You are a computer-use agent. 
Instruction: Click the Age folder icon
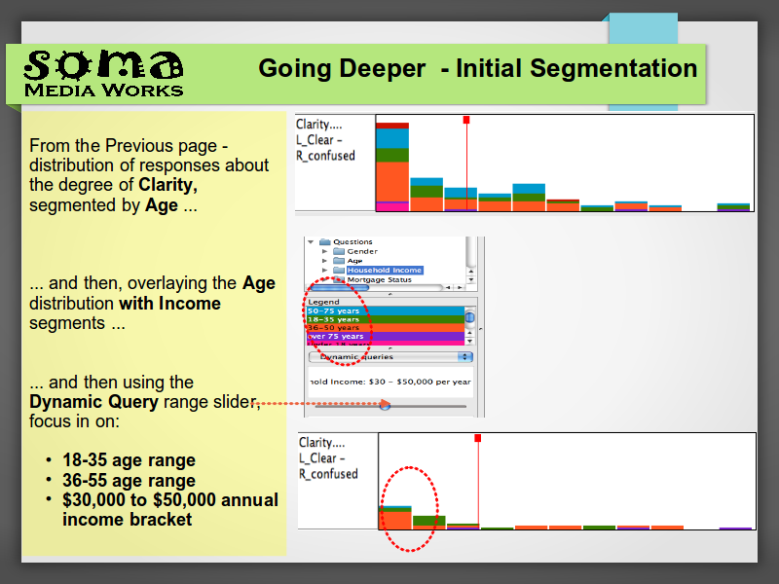coord(340,261)
